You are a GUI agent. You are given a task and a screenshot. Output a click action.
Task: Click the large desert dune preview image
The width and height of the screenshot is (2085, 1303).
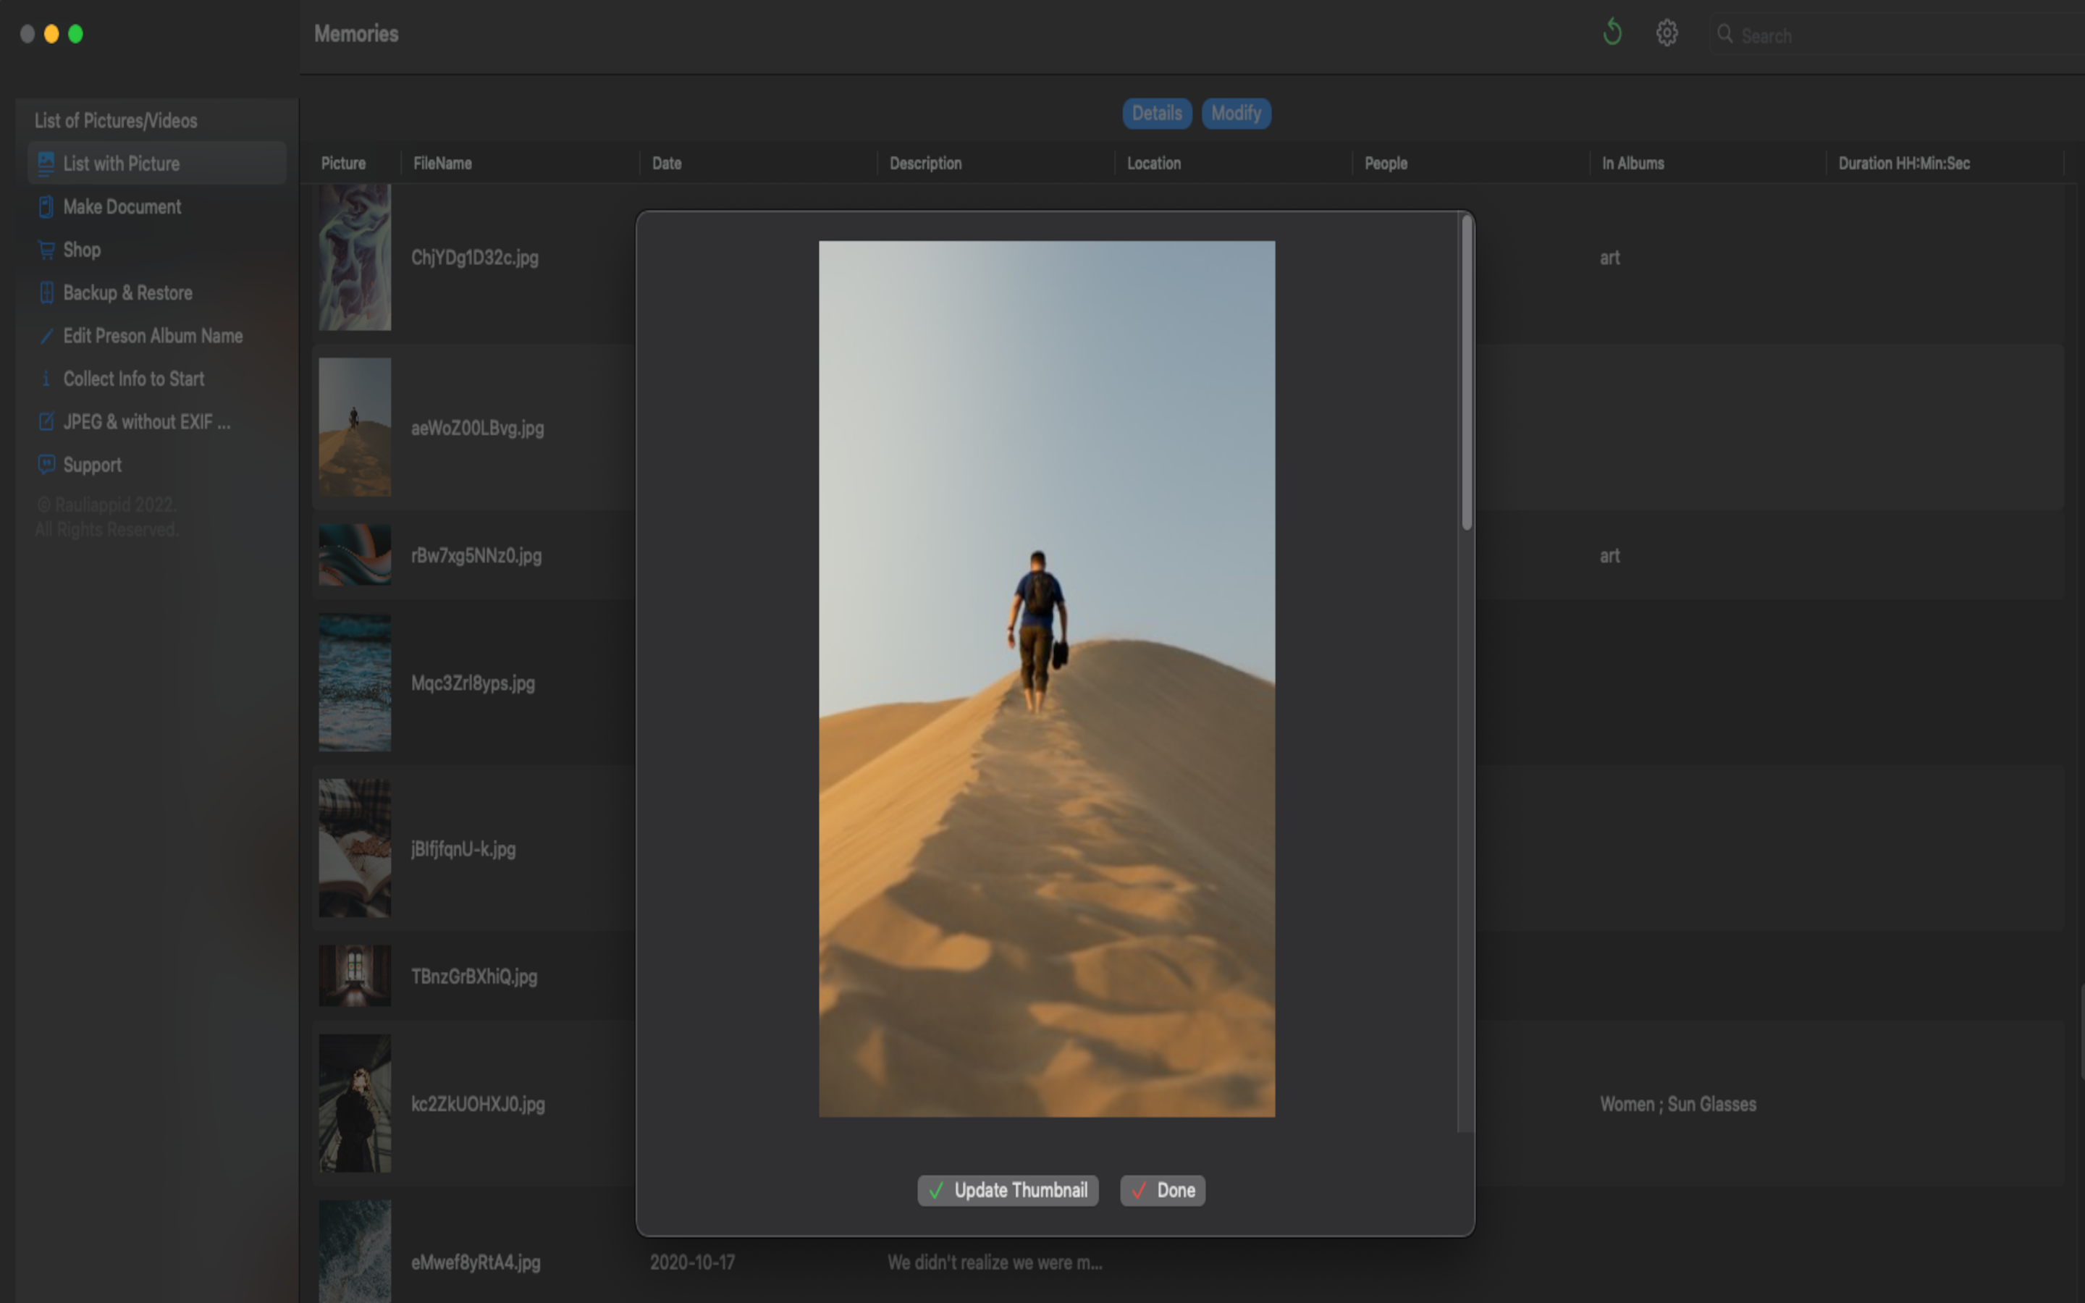[1046, 679]
